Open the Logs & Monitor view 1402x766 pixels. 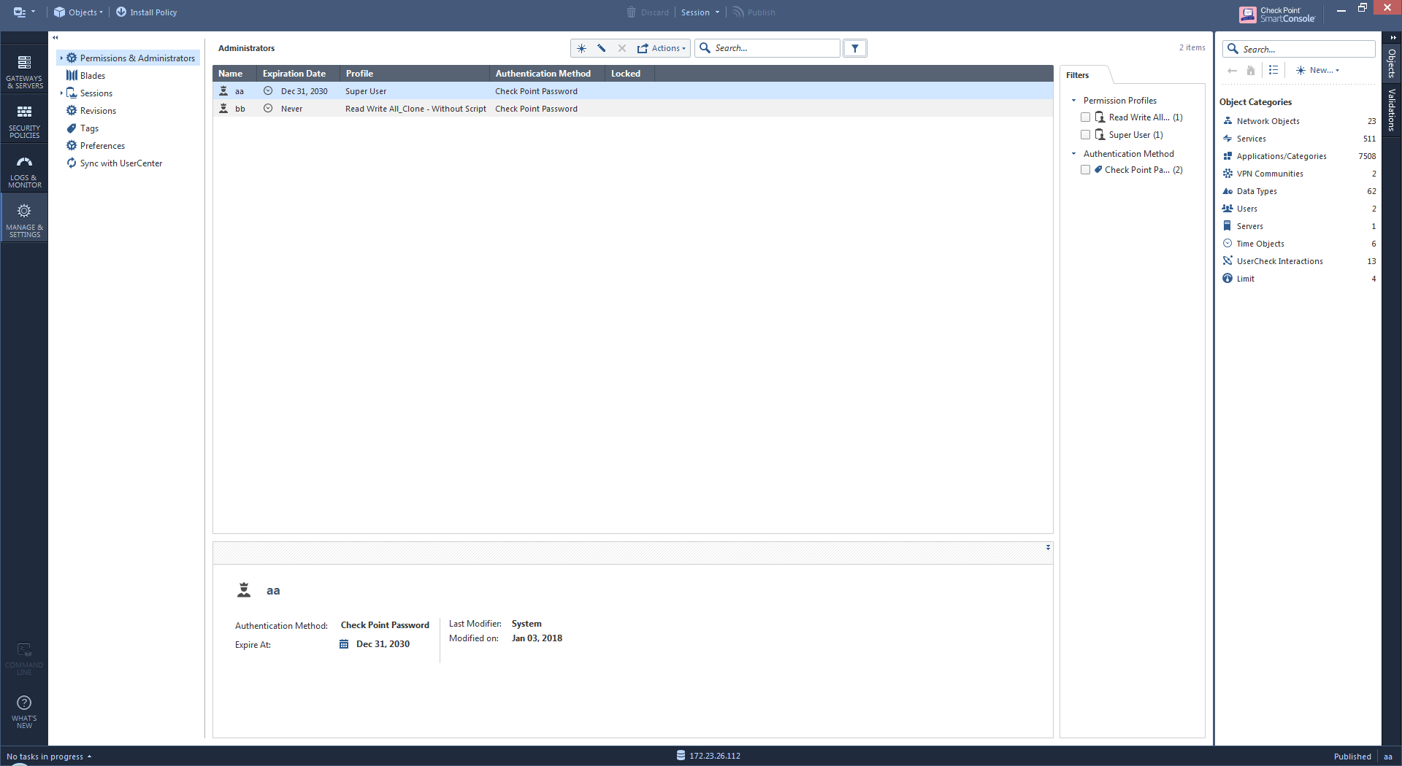(24, 169)
